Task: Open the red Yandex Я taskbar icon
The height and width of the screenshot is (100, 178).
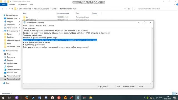Action: point(59,97)
